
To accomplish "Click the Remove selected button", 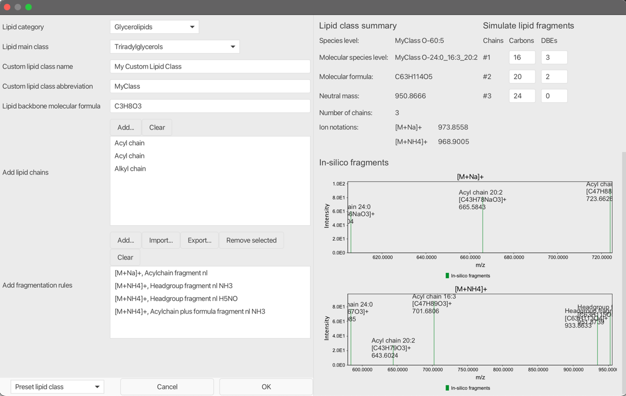I will point(252,240).
